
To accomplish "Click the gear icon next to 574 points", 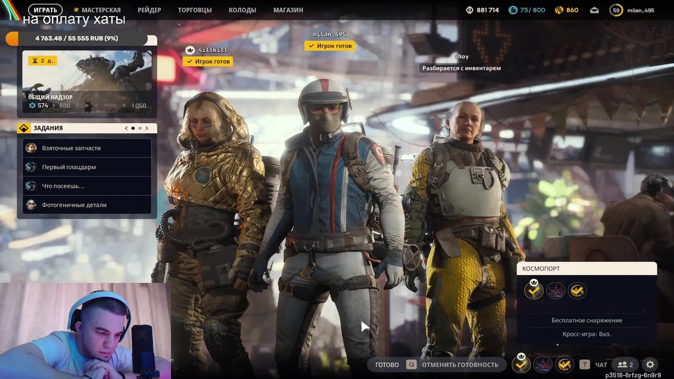I will click(x=32, y=106).
